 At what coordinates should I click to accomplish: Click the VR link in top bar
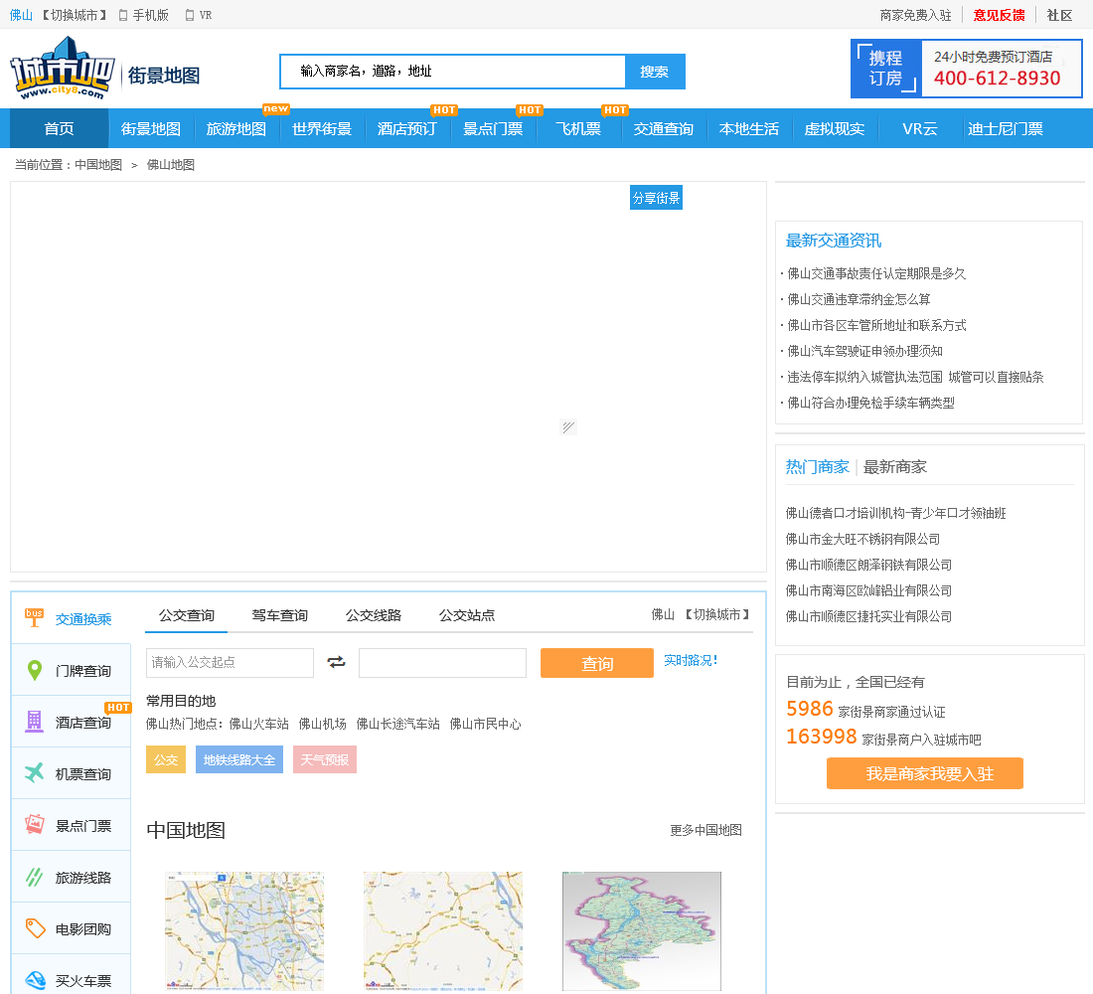[199, 15]
